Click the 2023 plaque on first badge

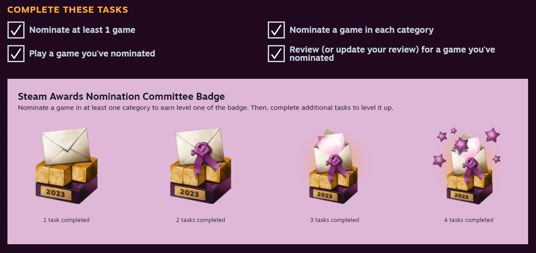55,193
